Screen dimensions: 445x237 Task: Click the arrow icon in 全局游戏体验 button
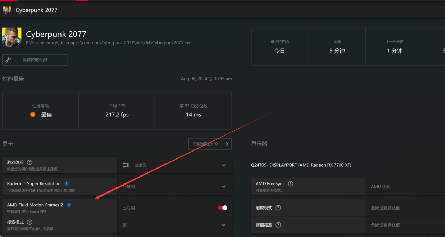(x=226, y=144)
